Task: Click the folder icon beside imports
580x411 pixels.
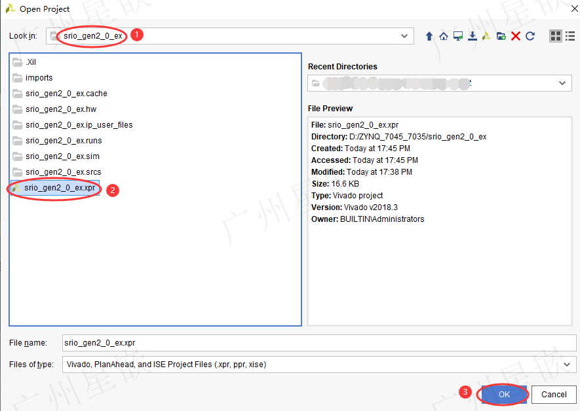Action: 18,77
